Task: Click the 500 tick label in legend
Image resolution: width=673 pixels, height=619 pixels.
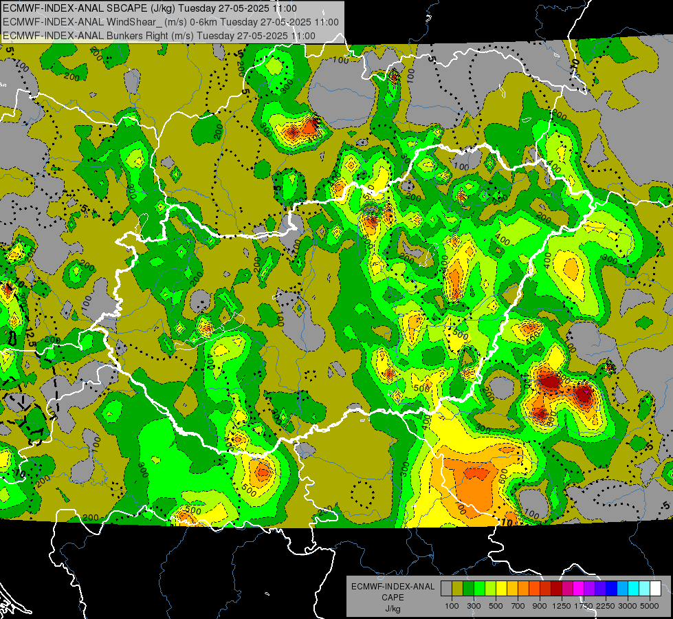Action: [x=496, y=606]
